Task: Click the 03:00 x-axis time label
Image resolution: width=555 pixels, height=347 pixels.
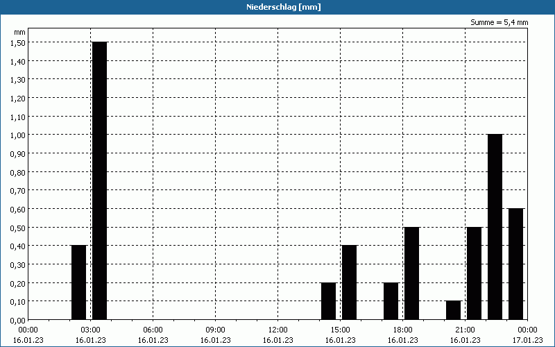Action: pyautogui.click(x=91, y=330)
